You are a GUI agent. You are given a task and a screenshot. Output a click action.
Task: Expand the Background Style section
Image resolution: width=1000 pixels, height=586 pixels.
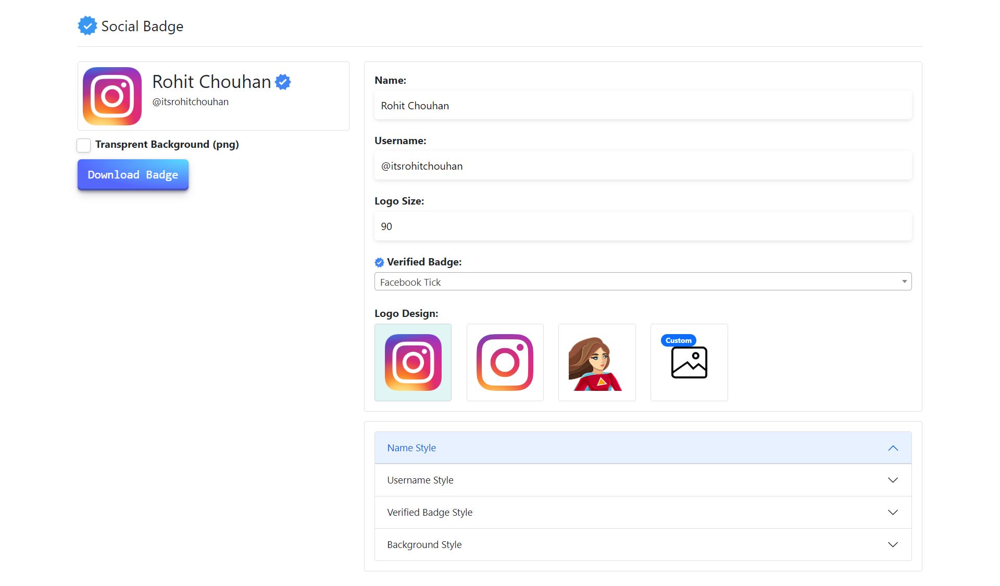click(643, 544)
